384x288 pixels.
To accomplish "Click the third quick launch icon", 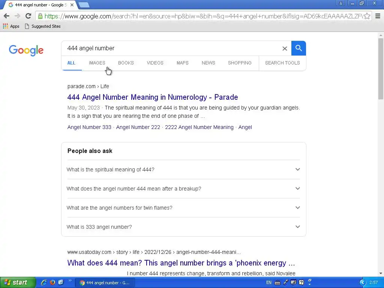I will [61, 282].
